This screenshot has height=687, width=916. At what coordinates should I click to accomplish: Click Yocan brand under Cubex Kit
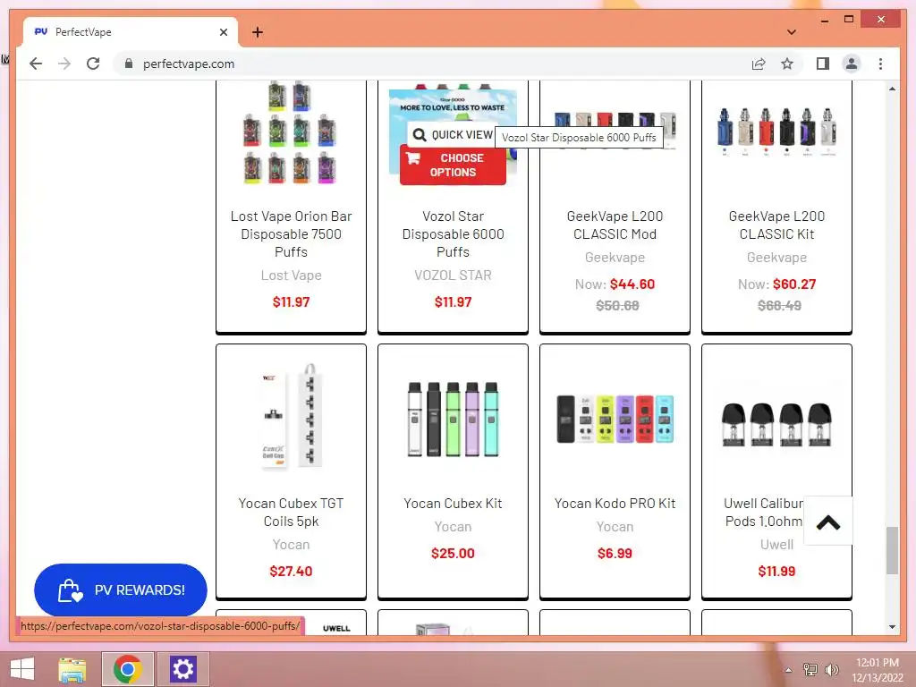click(x=453, y=526)
